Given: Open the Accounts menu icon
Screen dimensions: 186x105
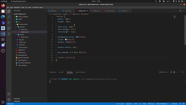Looking at the screenshot, I should tap(9, 94).
